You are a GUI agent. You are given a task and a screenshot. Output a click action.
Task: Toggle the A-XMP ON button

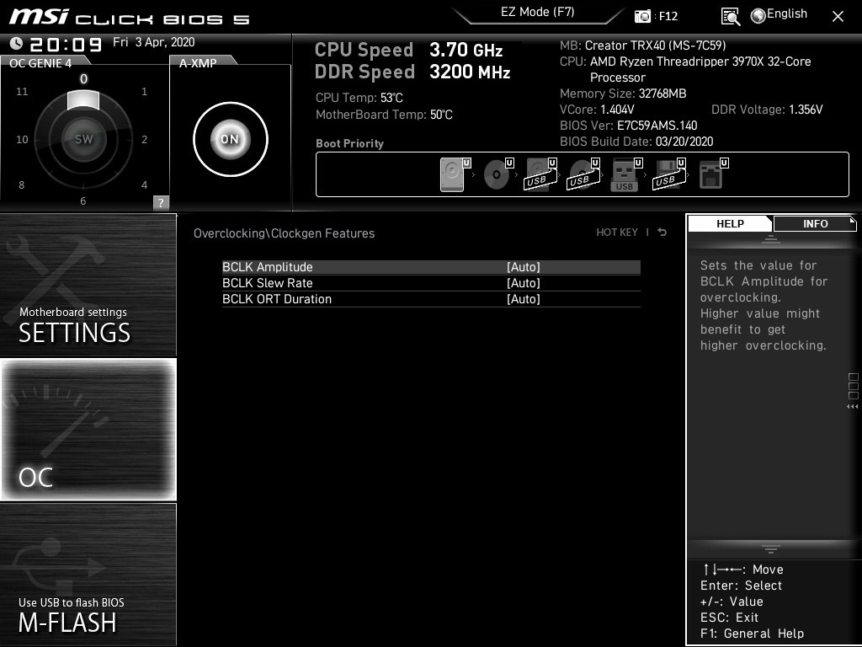(231, 139)
